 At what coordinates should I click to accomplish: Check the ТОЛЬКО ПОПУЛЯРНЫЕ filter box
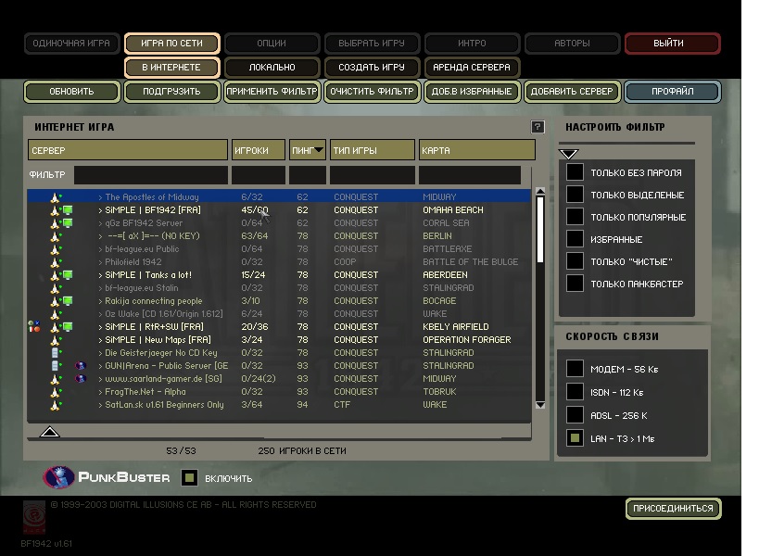coord(575,217)
